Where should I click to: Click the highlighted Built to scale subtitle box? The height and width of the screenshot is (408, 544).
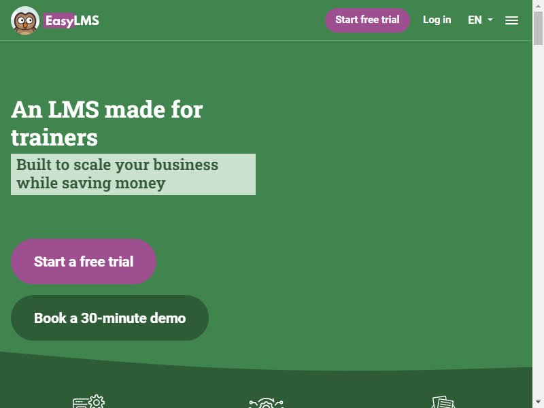tap(133, 174)
